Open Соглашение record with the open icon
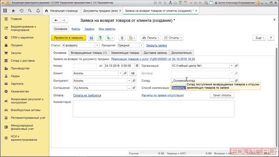 [134, 88]
